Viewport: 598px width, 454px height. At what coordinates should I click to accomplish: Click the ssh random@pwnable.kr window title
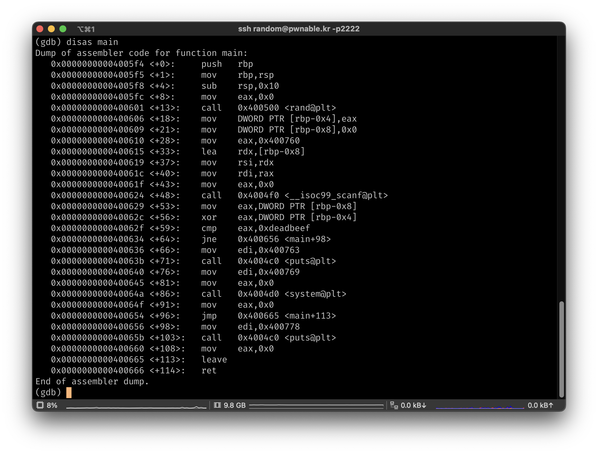299,29
